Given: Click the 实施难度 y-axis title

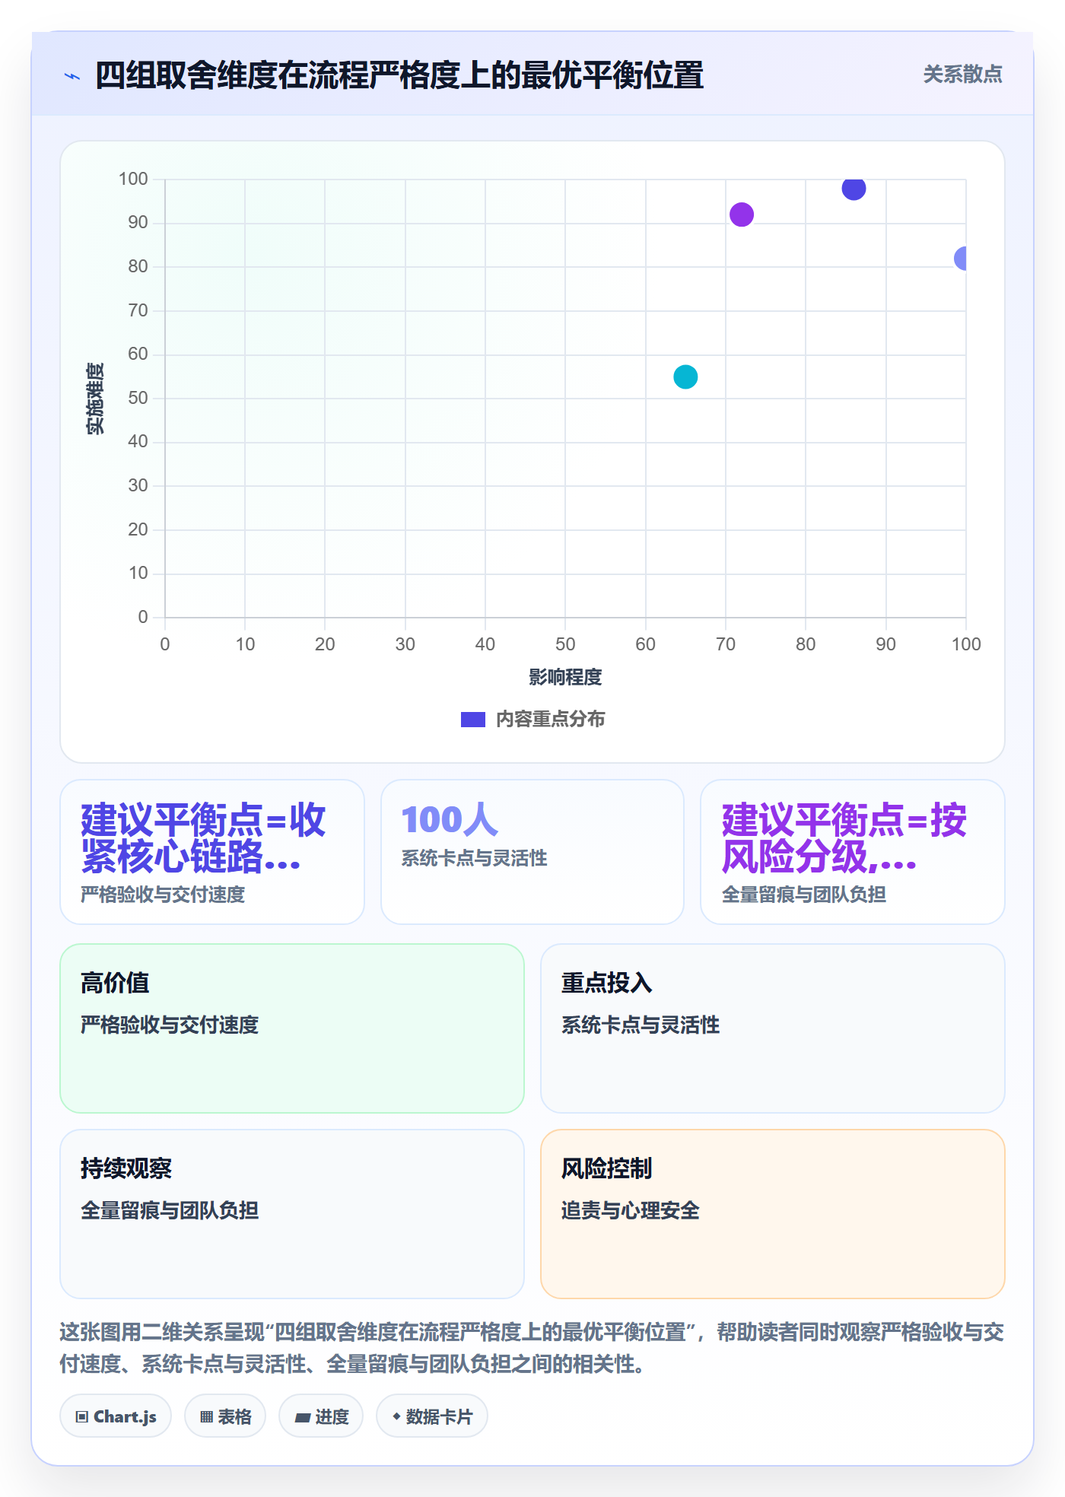Looking at the screenshot, I should pos(95,399).
